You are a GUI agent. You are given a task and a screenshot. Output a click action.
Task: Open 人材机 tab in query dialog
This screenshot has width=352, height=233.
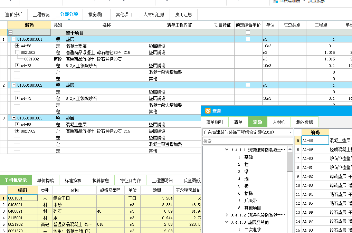279,122
